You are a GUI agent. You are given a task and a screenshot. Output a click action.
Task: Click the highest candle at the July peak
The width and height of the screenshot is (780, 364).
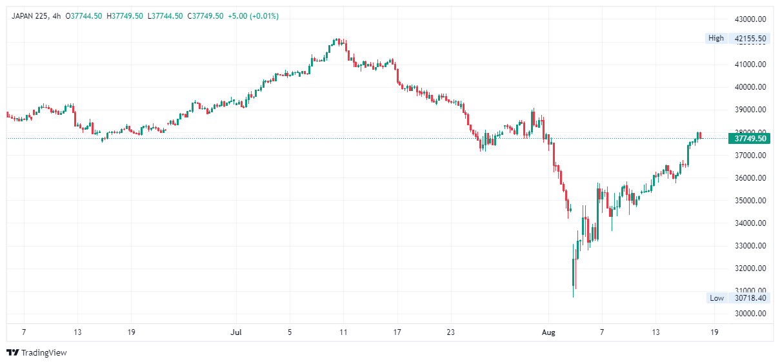337,41
